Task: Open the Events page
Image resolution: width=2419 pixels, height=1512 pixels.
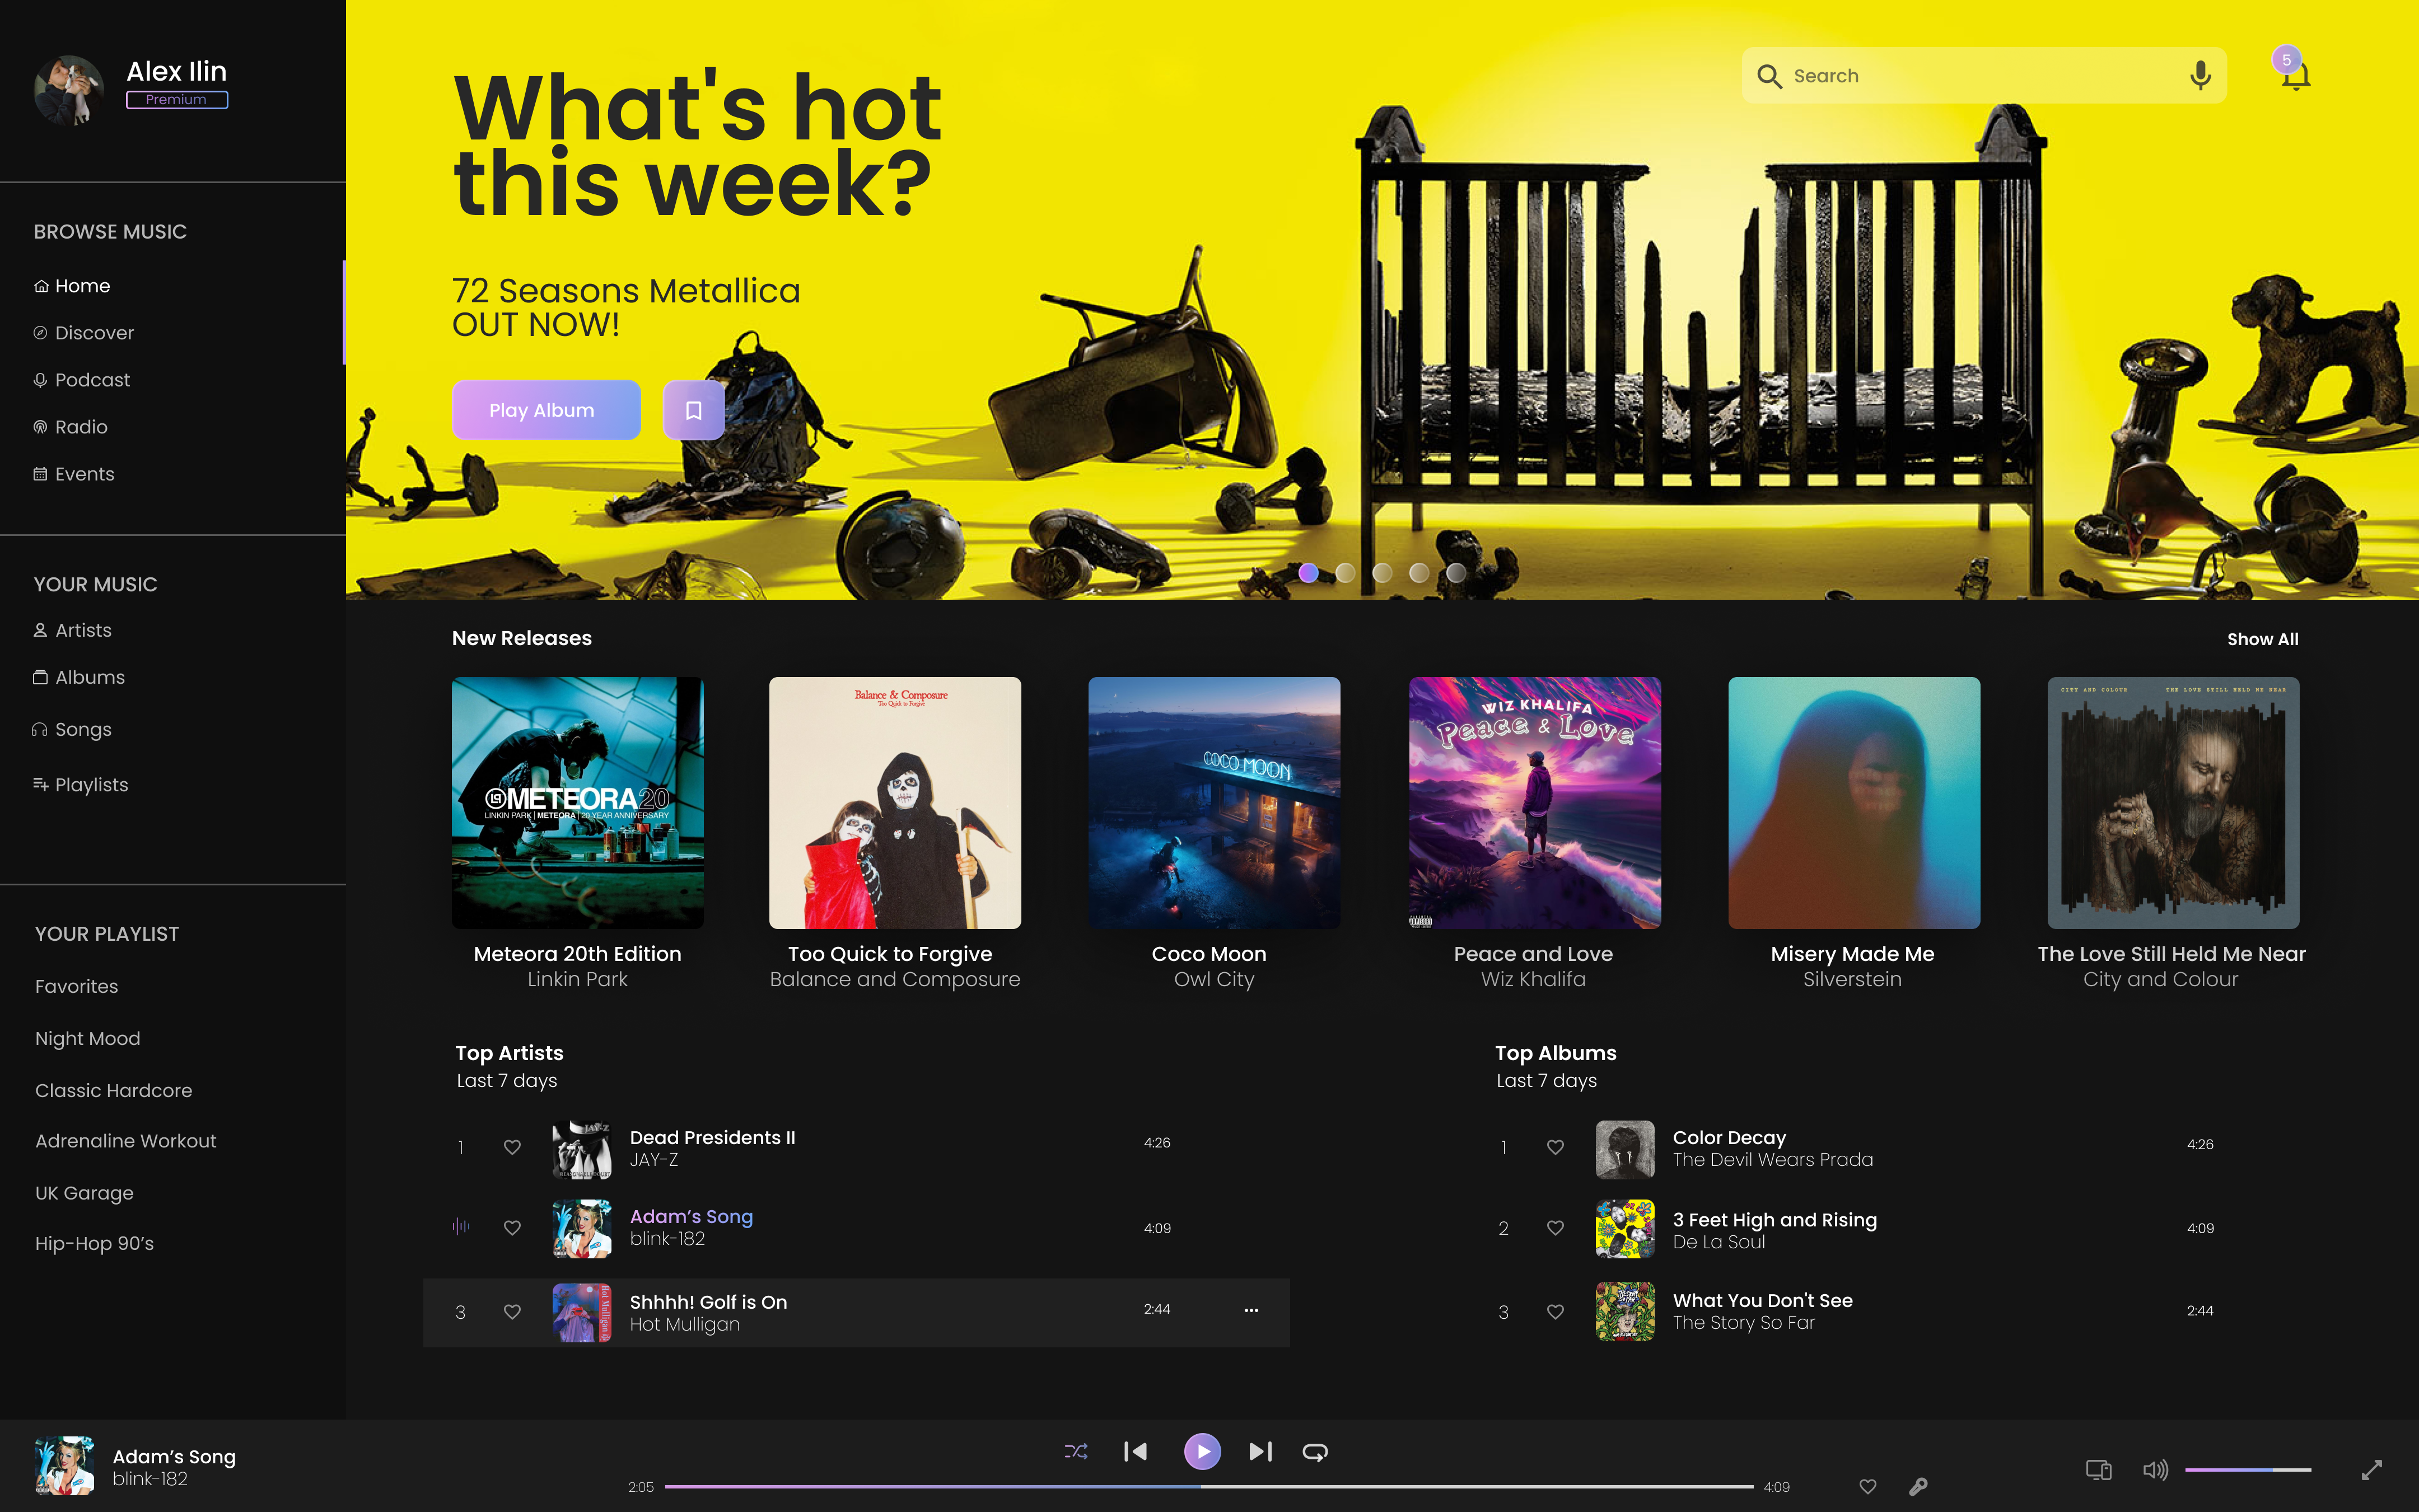Action: coord(85,473)
